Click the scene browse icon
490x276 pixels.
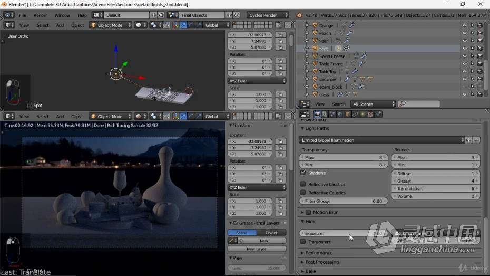click(x=173, y=15)
